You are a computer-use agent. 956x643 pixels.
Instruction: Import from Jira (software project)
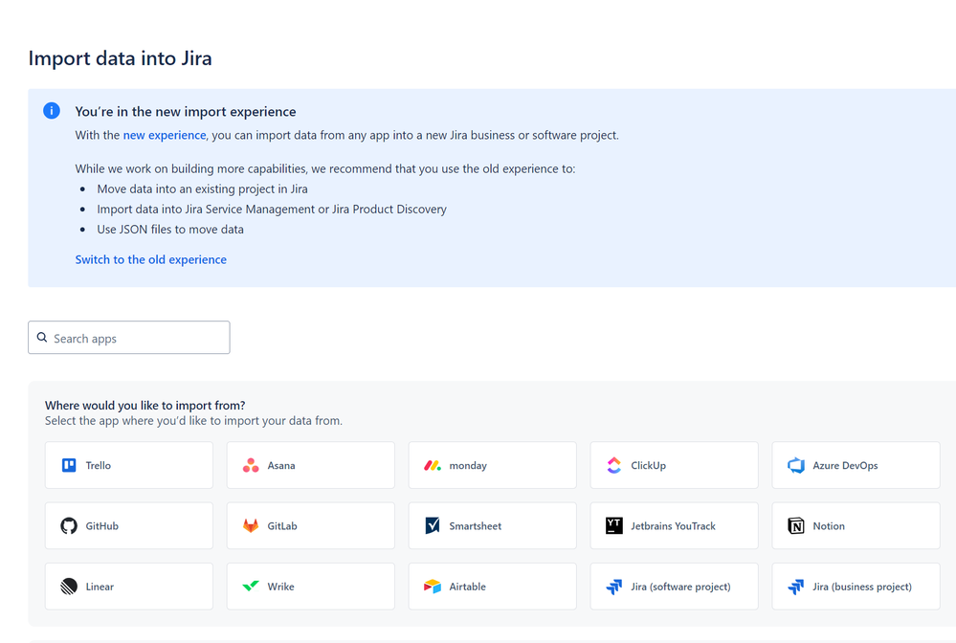click(674, 587)
